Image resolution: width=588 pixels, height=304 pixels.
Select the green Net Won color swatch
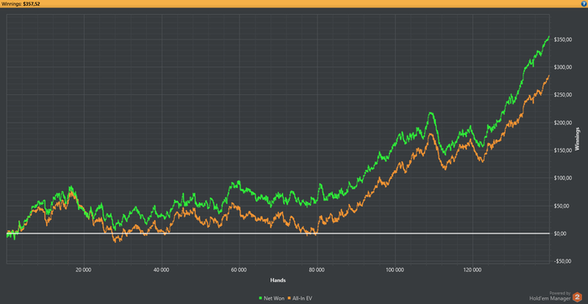(261, 299)
